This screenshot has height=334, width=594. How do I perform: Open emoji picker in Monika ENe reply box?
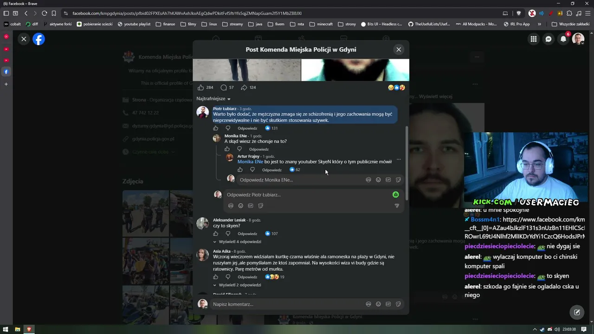tap(378, 180)
